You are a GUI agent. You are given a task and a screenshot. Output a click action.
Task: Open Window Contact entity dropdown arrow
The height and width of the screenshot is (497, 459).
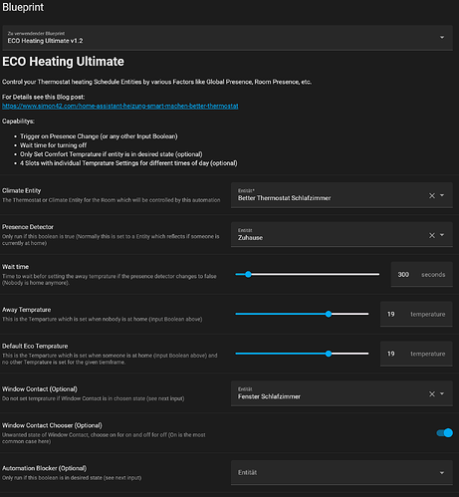442,393
